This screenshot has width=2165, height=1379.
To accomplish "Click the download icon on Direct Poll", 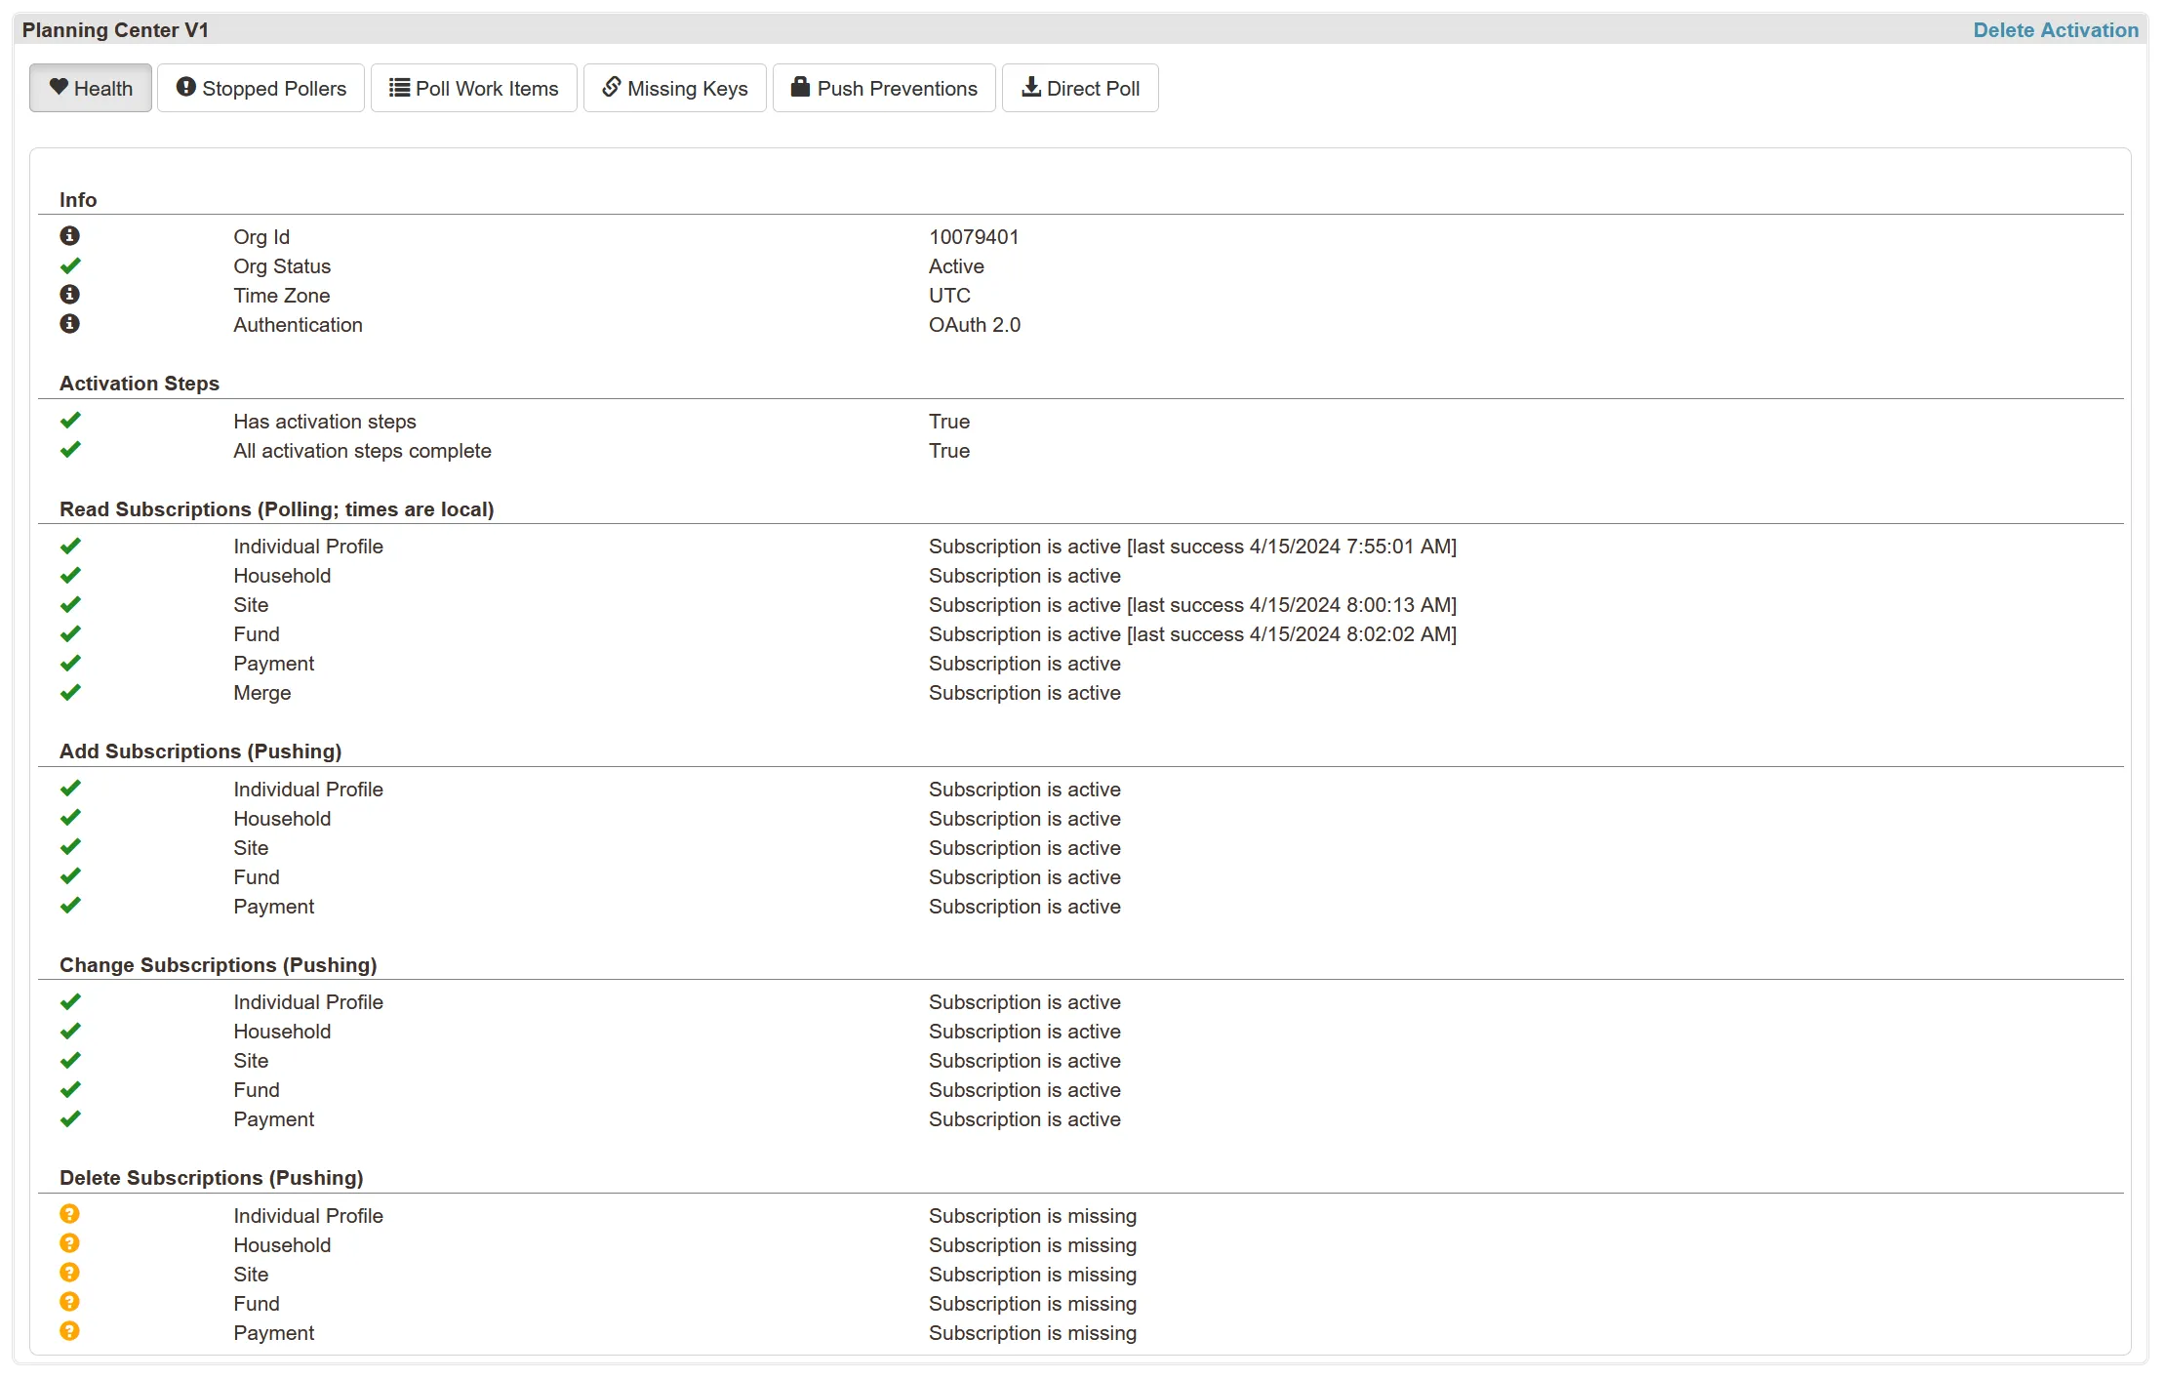I will click(1030, 87).
